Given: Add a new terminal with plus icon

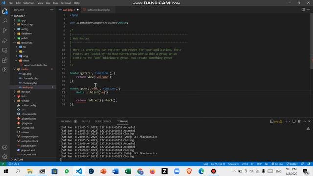Looking at the screenshot, I should click(x=286, y=121).
